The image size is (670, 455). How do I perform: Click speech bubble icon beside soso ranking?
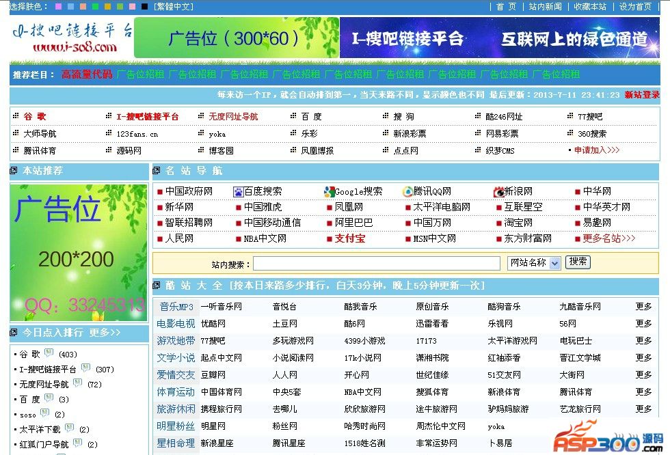tap(45, 413)
